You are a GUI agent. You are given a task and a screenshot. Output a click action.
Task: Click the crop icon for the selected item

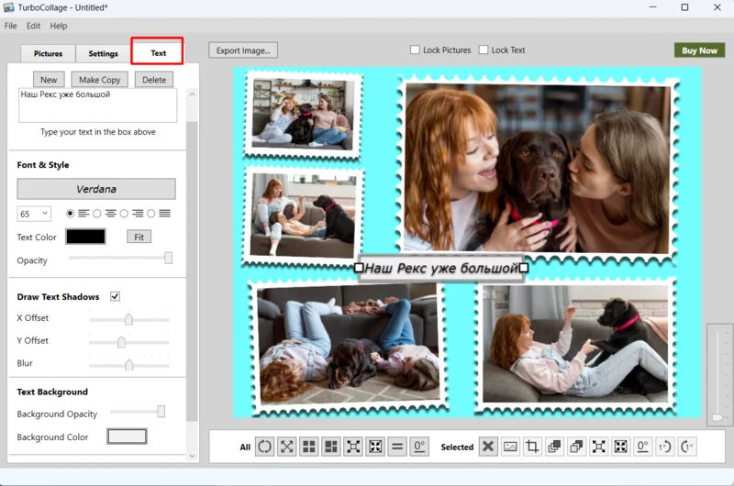532,447
